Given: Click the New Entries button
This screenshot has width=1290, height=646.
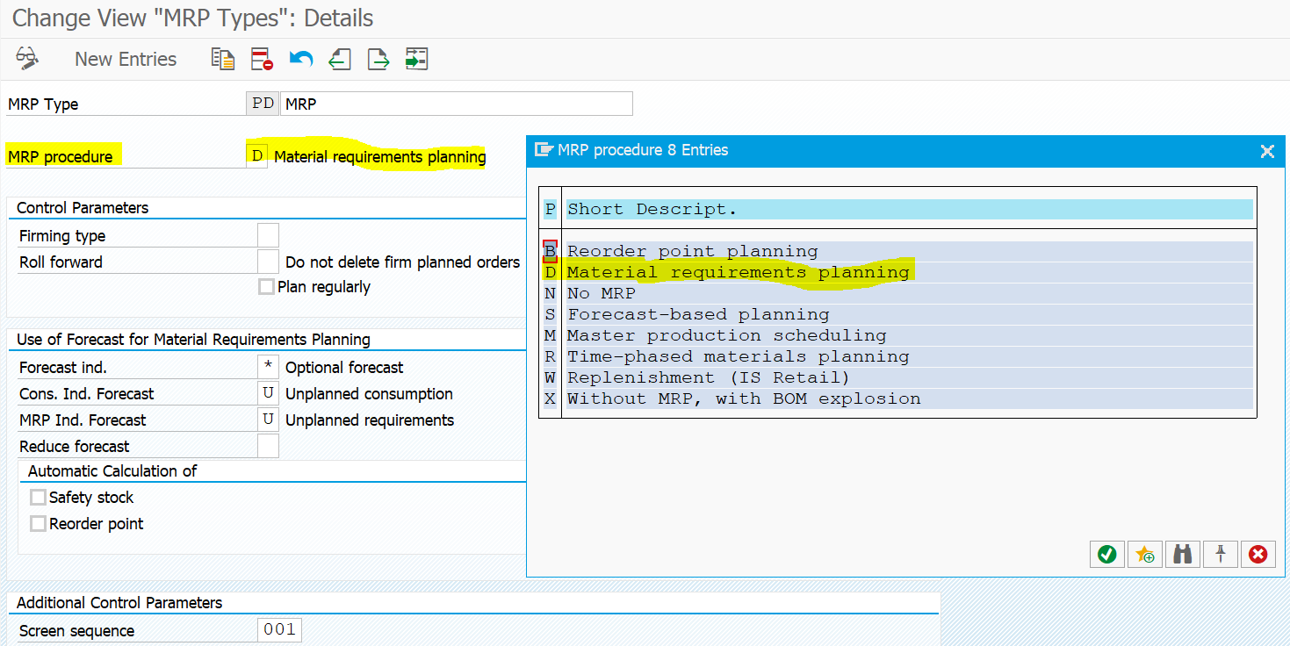Looking at the screenshot, I should (x=126, y=59).
